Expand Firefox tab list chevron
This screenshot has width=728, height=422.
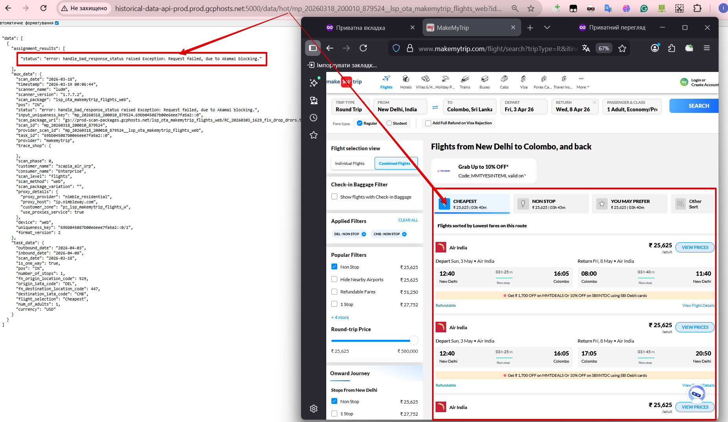click(x=547, y=28)
